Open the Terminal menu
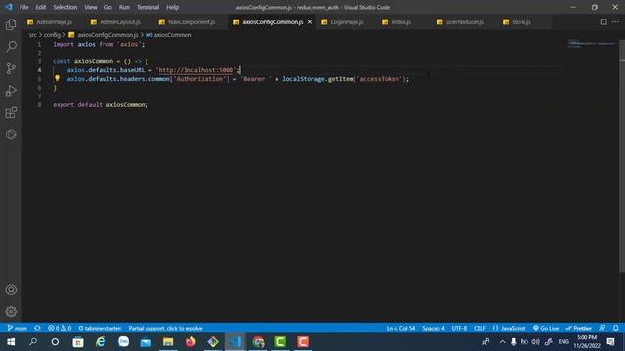Screen dimensions: 625x351 147,7
